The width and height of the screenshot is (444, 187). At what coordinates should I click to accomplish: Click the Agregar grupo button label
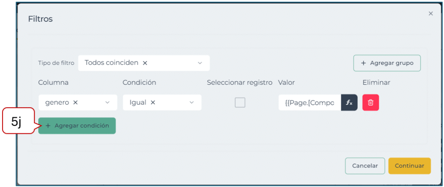392,63
